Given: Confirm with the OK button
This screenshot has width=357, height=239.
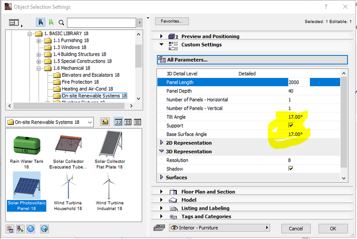Looking at the screenshot, I should [x=333, y=228].
